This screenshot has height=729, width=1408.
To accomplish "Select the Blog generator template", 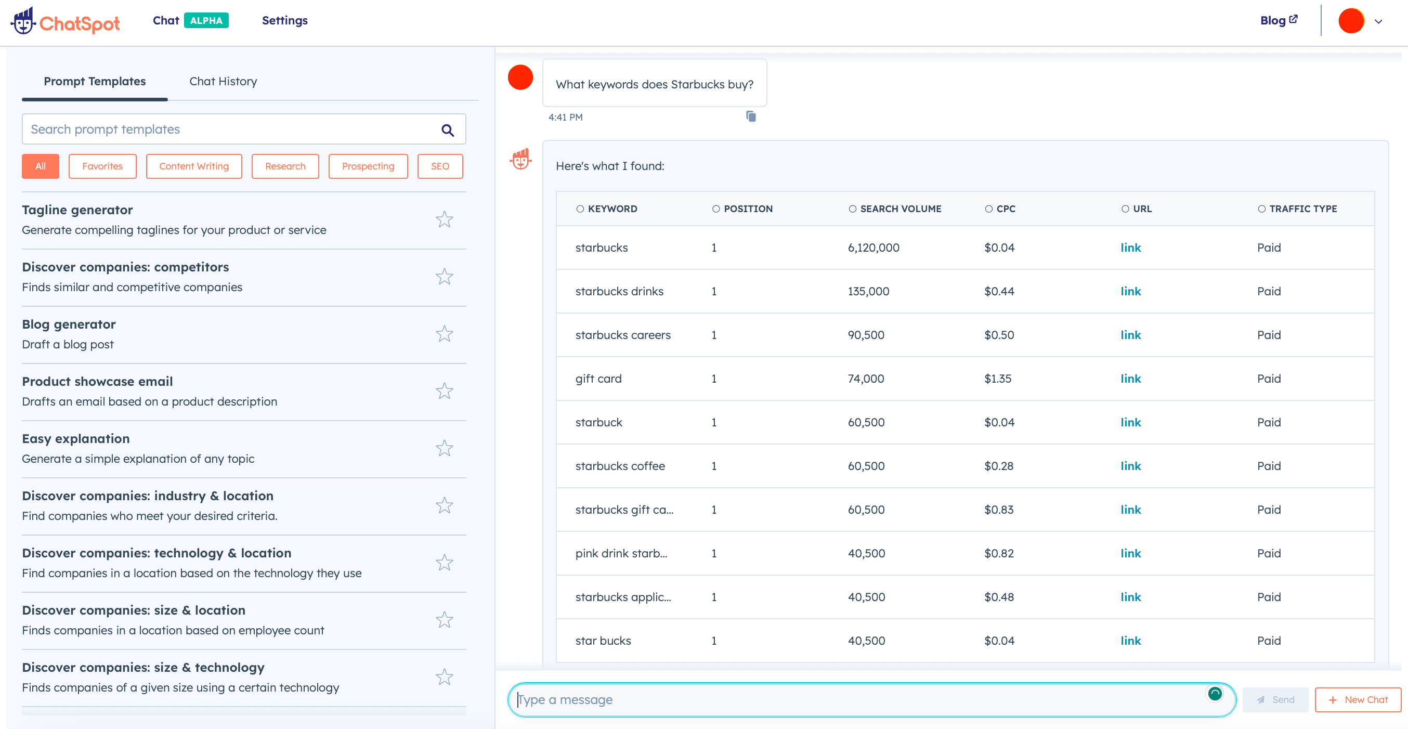I will pos(244,334).
